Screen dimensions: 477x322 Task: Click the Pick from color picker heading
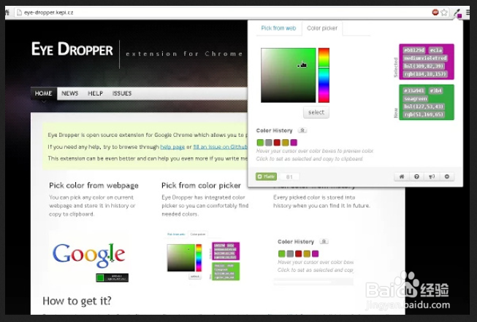pos(201,186)
